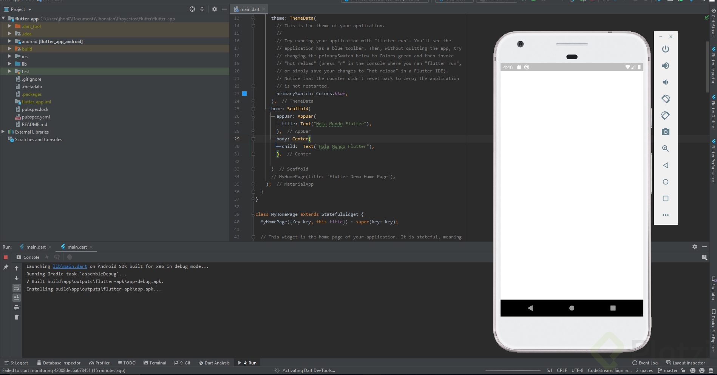Expand the .idea folder
Viewport: 717px width, 375px height.
coord(10,34)
